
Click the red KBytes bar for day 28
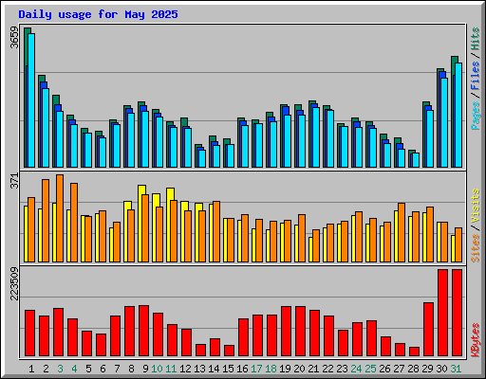(x=414, y=352)
